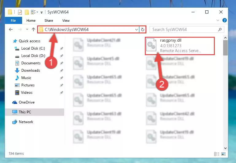This screenshot has height=163, width=236.
Task: Click the search magnifier icon
Action: pyautogui.click(x=220, y=29)
